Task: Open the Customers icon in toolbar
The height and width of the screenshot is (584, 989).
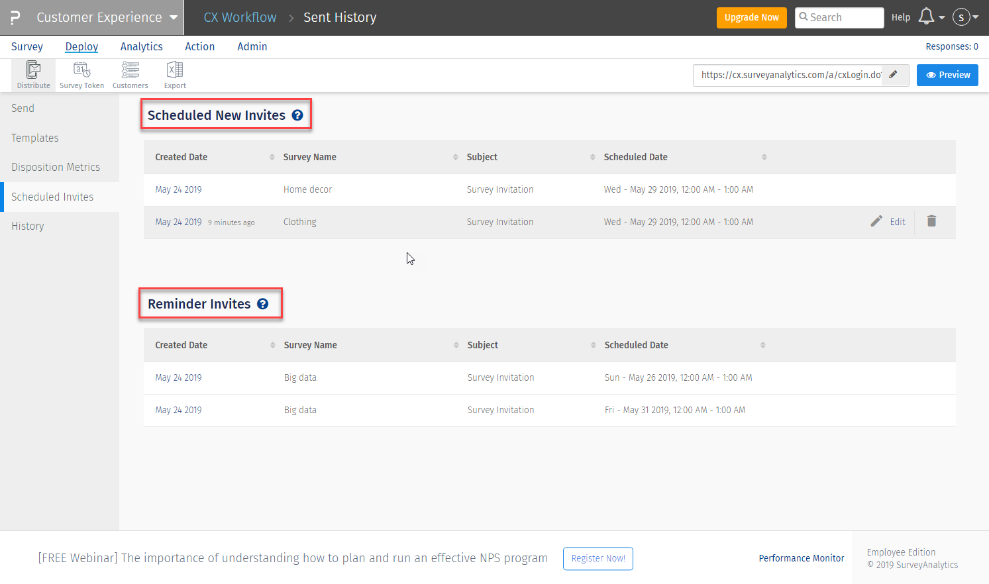Action: [x=130, y=75]
